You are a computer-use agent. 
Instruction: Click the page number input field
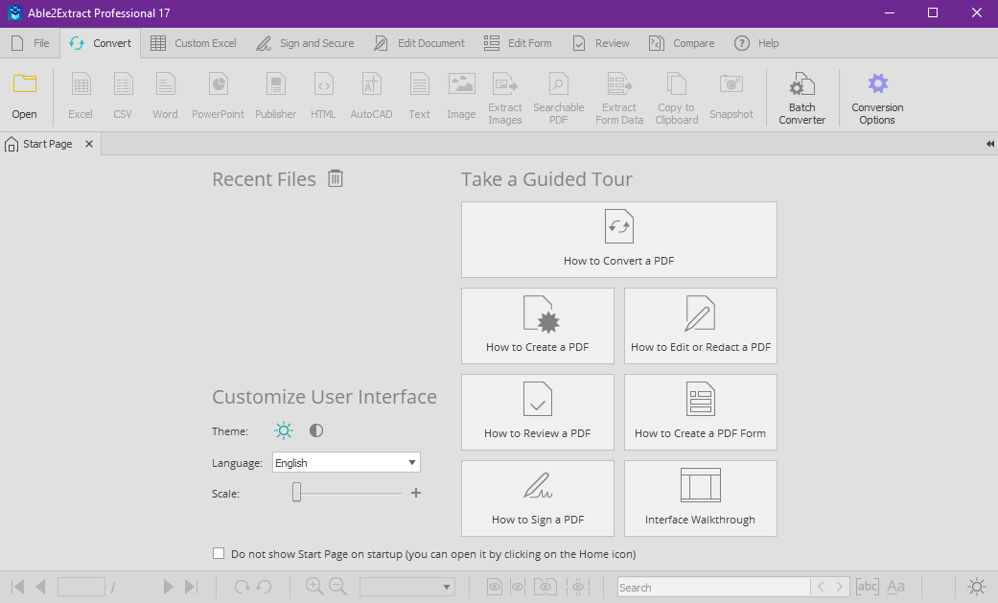pos(81,587)
